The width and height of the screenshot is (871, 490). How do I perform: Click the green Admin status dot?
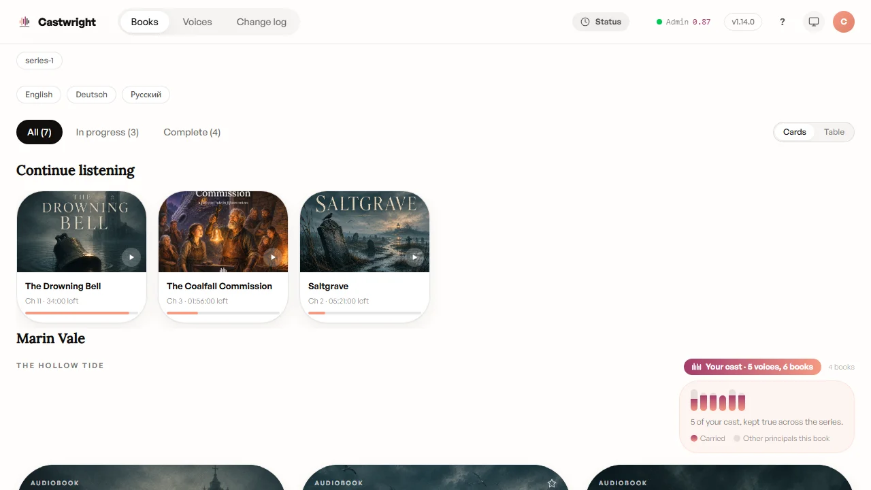pyautogui.click(x=659, y=22)
